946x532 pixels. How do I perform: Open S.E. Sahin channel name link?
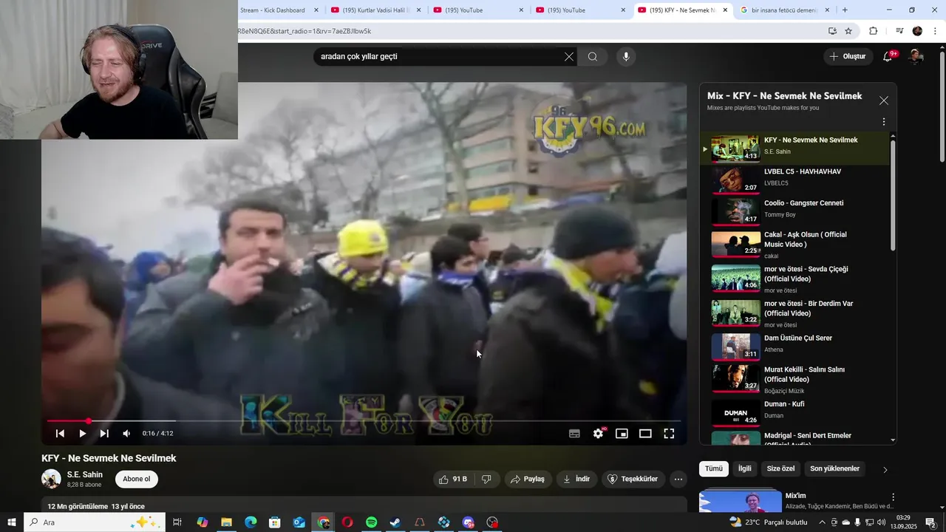coord(85,474)
